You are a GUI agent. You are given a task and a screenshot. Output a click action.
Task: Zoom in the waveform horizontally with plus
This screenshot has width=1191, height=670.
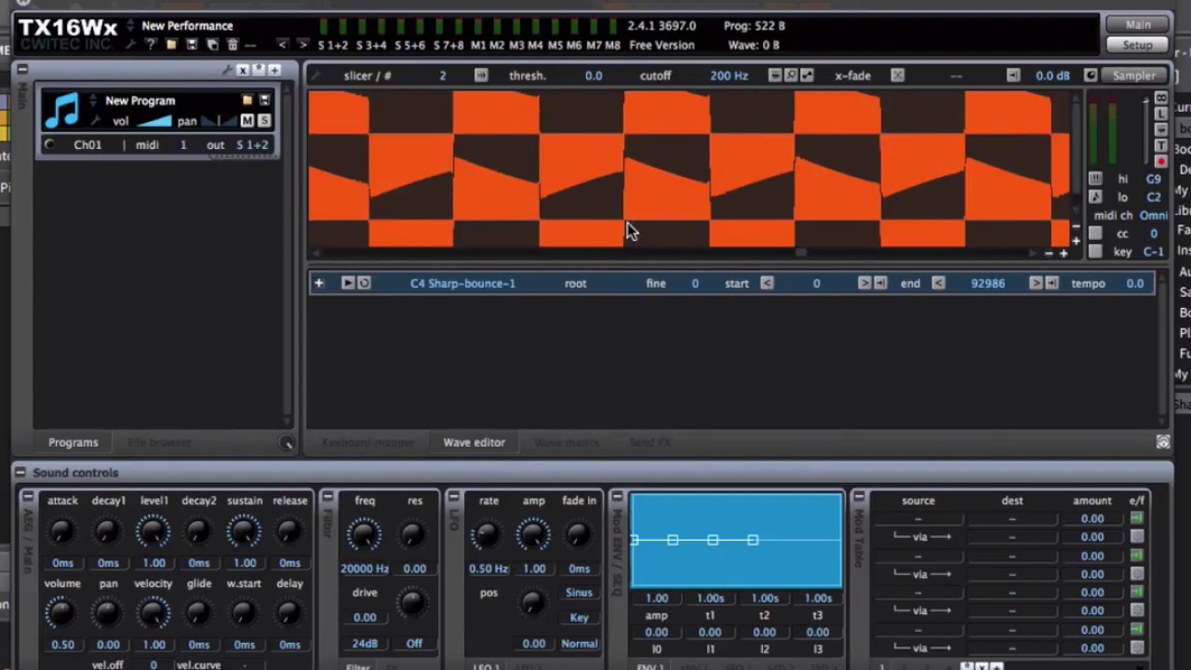pyautogui.click(x=1064, y=253)
